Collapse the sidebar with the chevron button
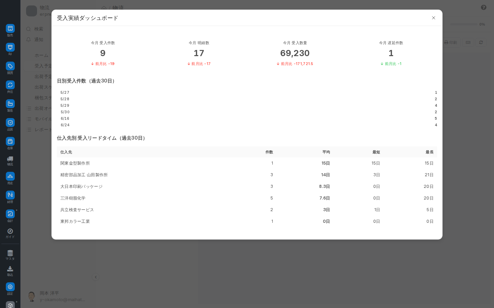The width and height of the screenshot is (494, 308). 96,277
